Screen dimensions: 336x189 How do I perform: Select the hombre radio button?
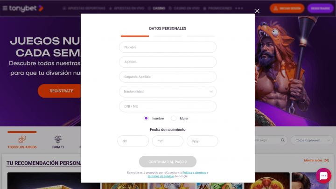click(146, 118)
